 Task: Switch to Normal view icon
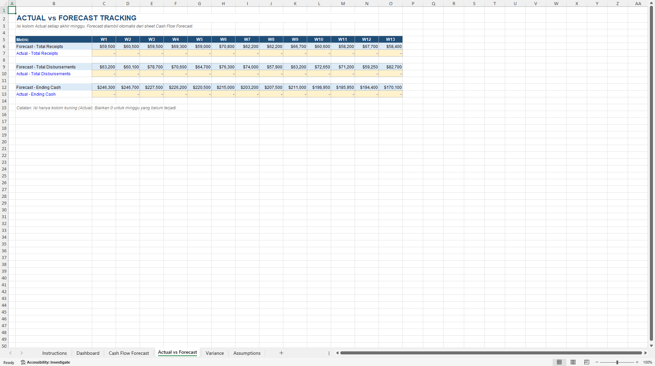pos(559,362)
